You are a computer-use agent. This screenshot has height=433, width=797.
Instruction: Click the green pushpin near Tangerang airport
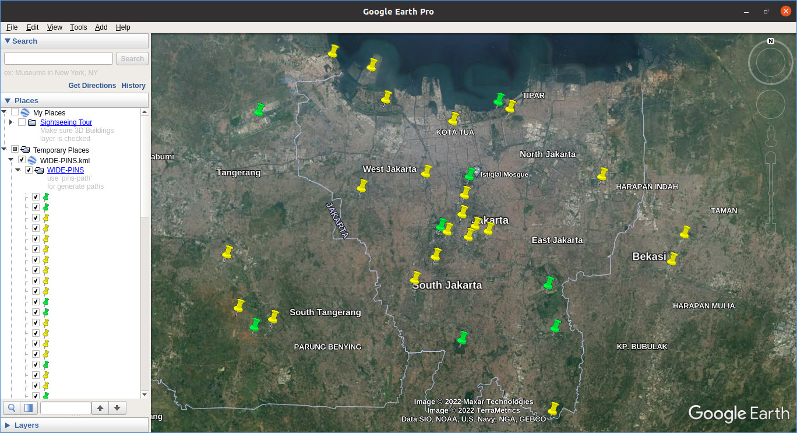tap(259, 110)
